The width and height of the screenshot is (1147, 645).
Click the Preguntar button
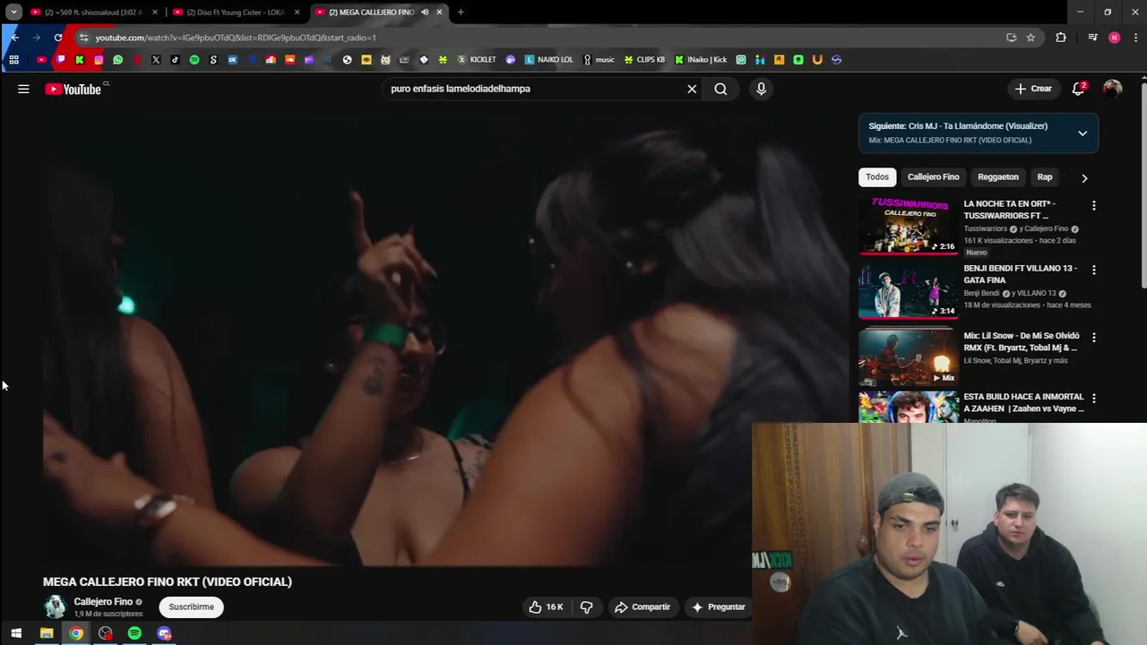tap(719, 606)
